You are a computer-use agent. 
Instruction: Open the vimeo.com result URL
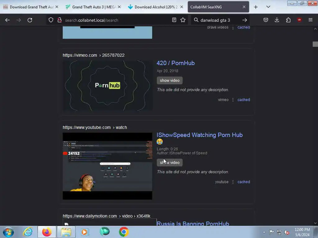tap(93, 55)
